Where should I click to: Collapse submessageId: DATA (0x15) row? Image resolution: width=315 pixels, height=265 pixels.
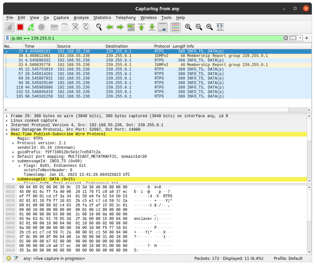(13, 179)
